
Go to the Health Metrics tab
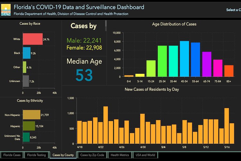click(119, 155)
